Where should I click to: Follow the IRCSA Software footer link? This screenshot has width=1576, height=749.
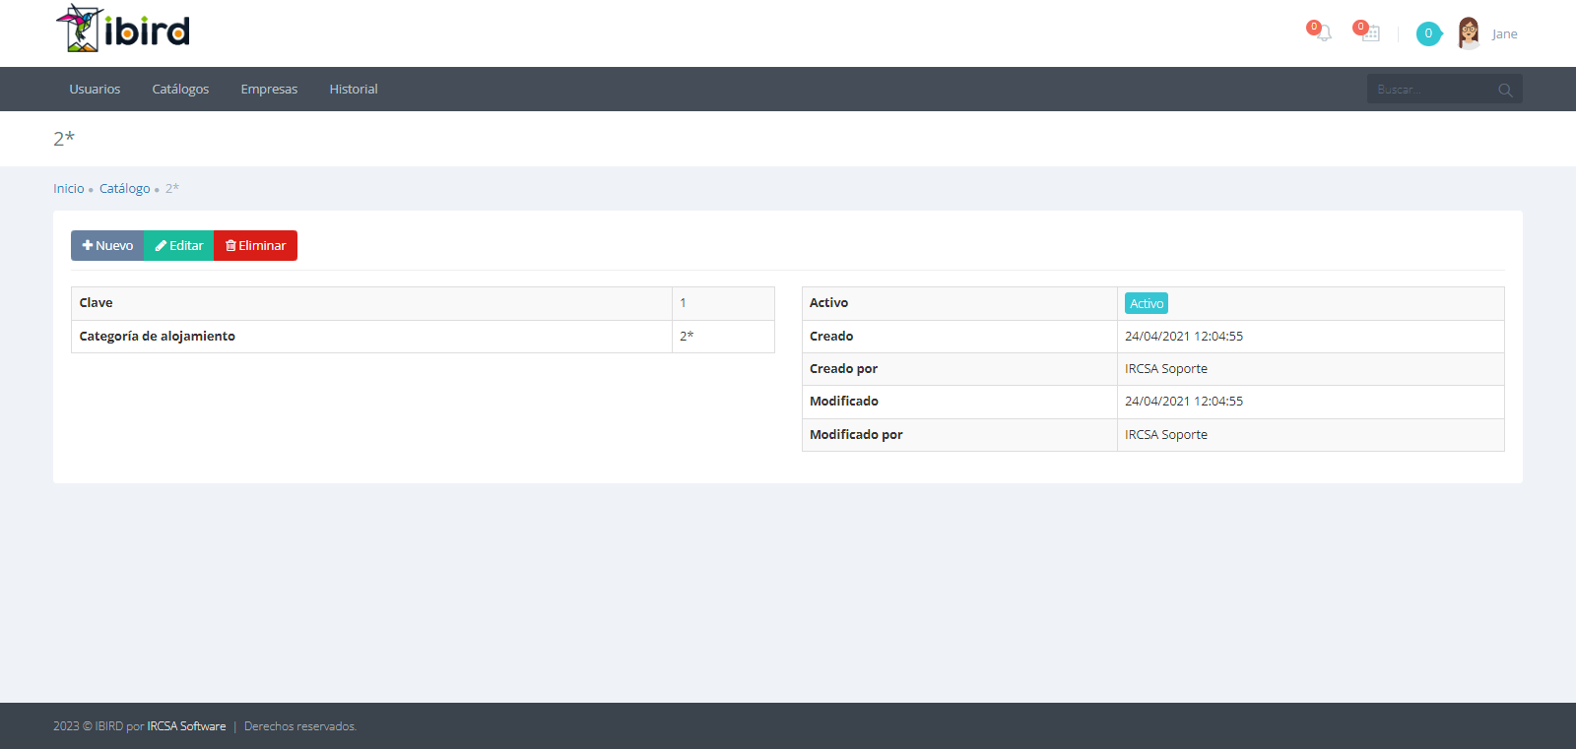186,726
